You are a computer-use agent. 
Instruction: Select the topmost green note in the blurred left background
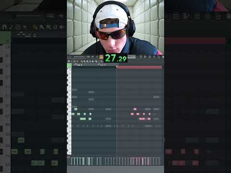click(x=21, y=140)
